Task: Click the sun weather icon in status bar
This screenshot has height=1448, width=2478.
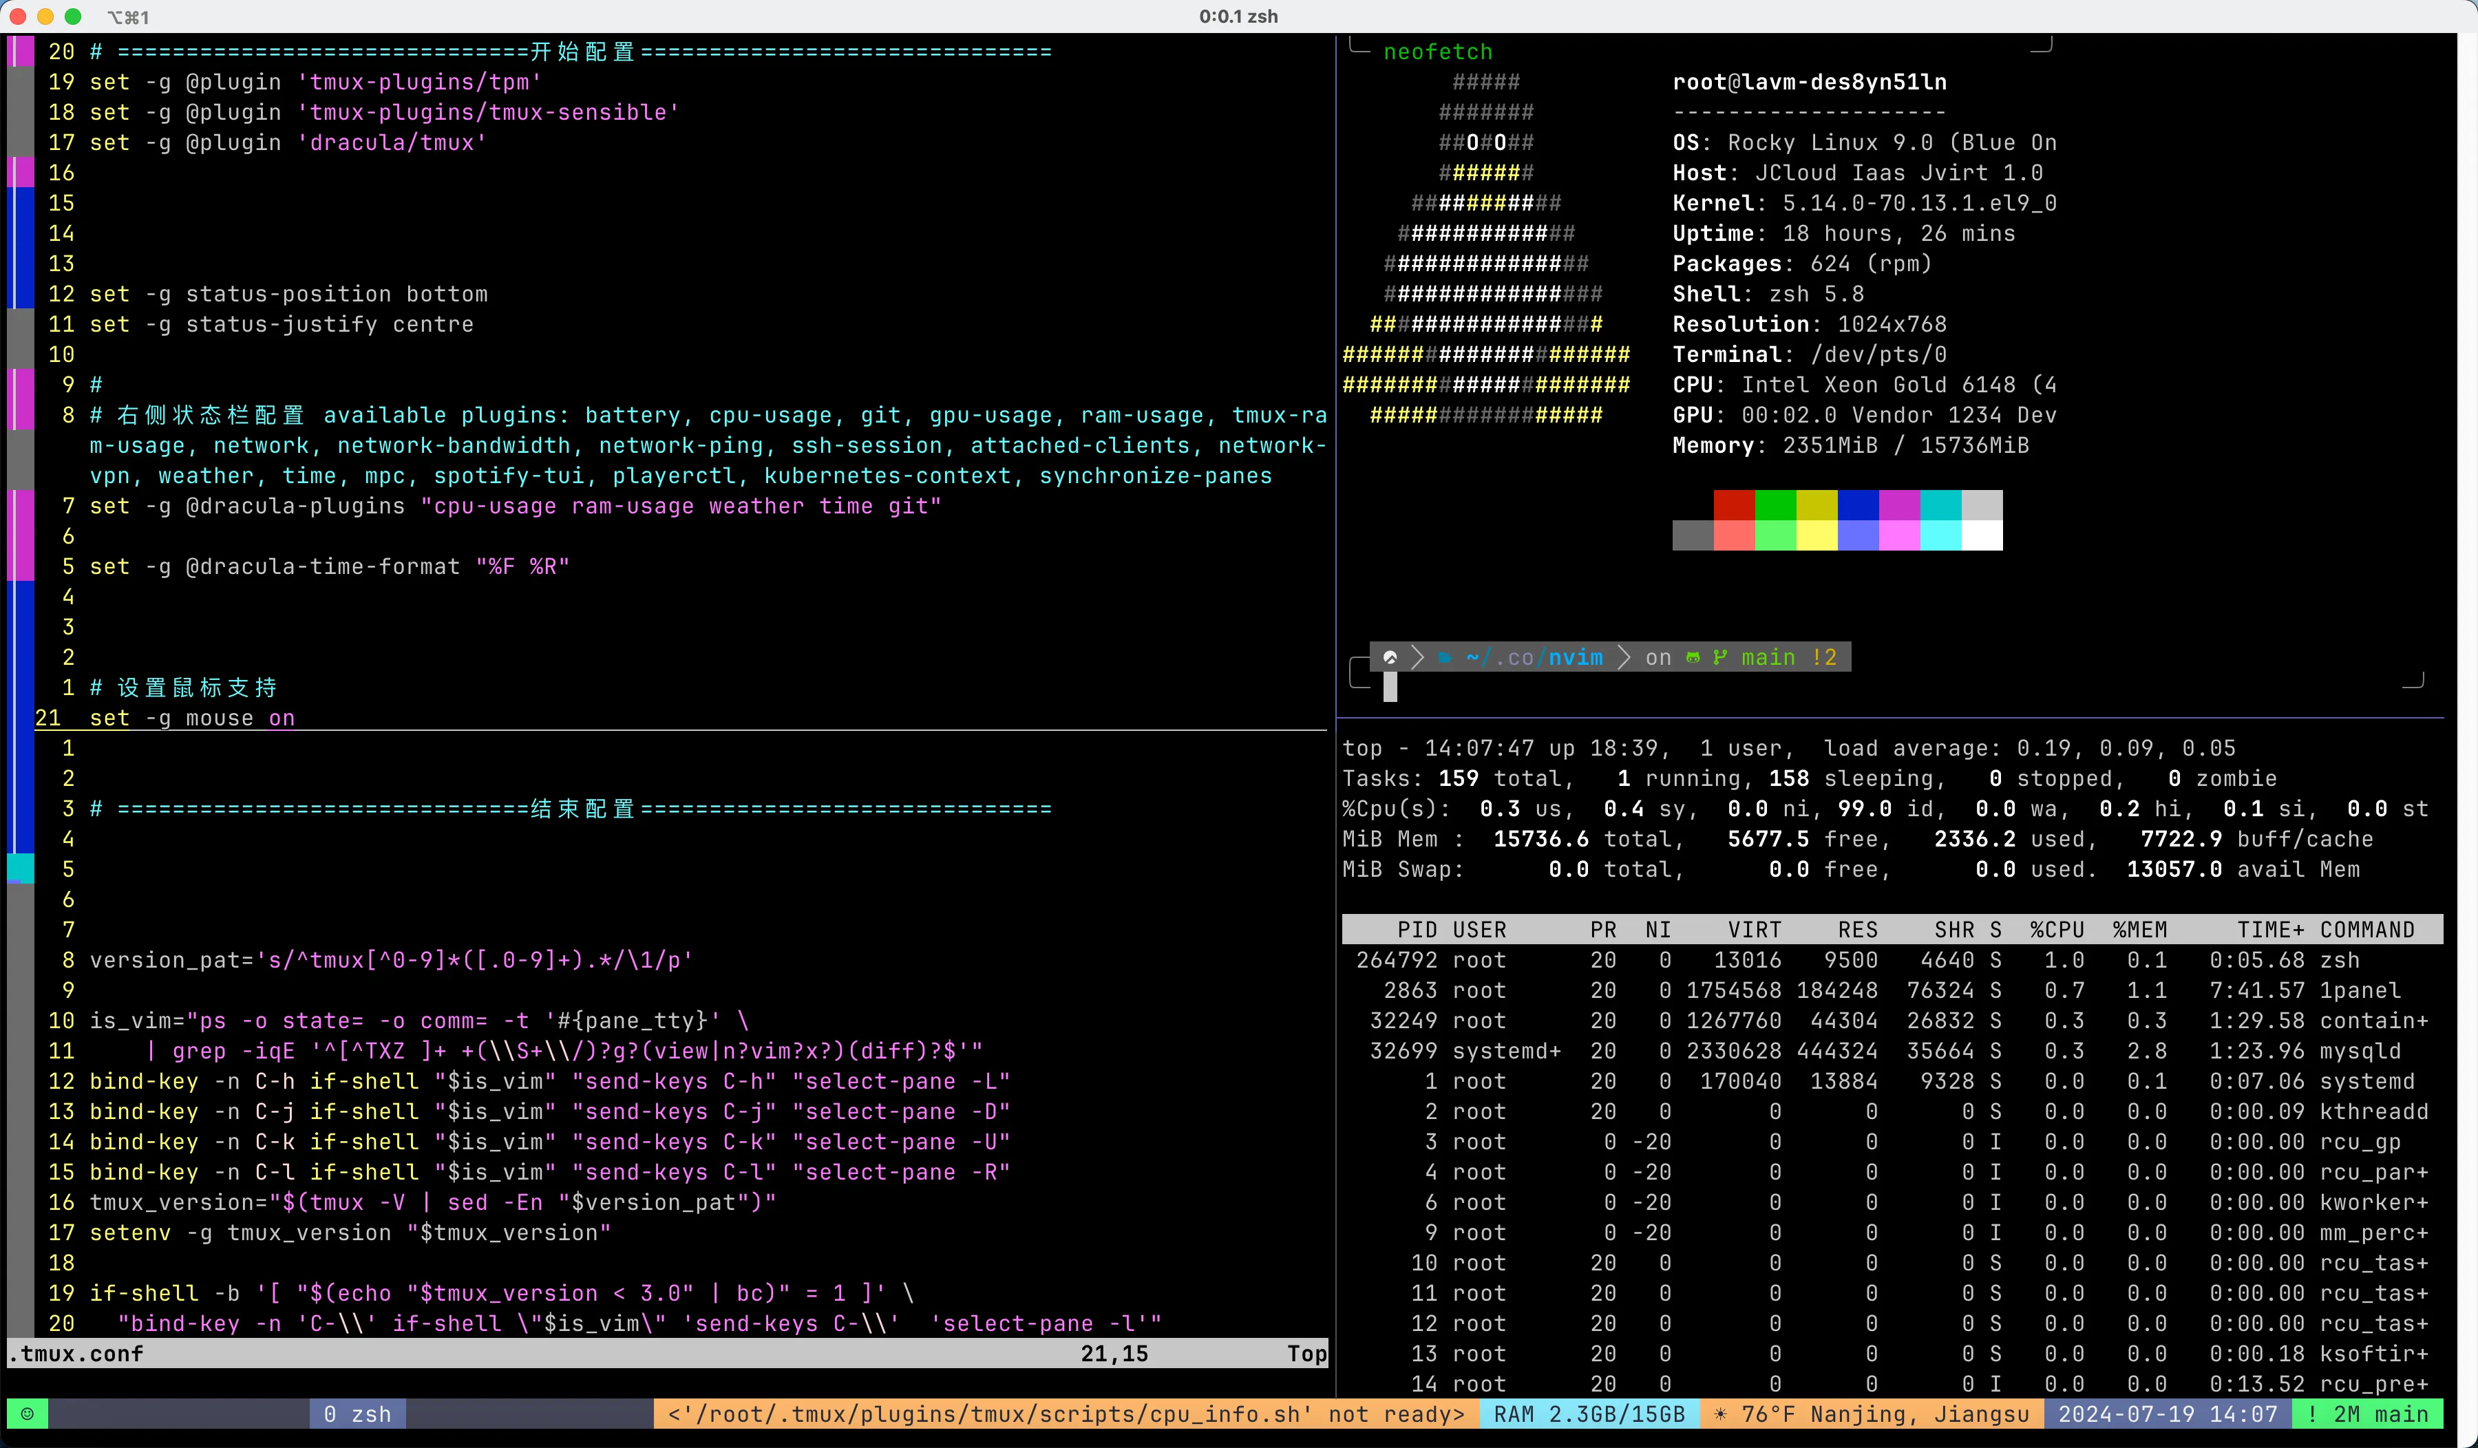Action: click(1720, 1414)
